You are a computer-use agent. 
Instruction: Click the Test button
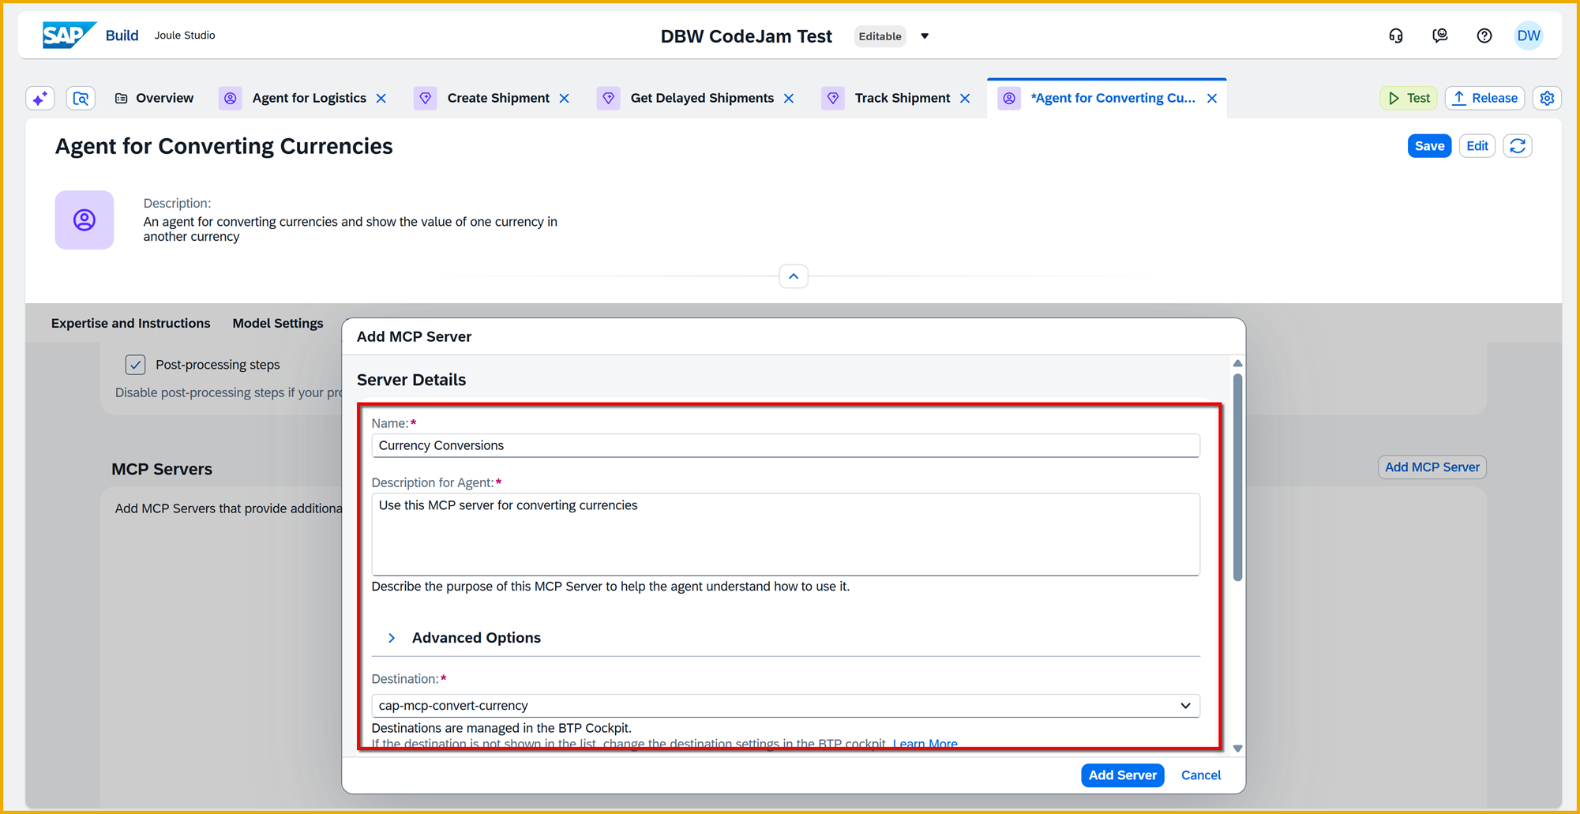click(x=1409, y=98)
